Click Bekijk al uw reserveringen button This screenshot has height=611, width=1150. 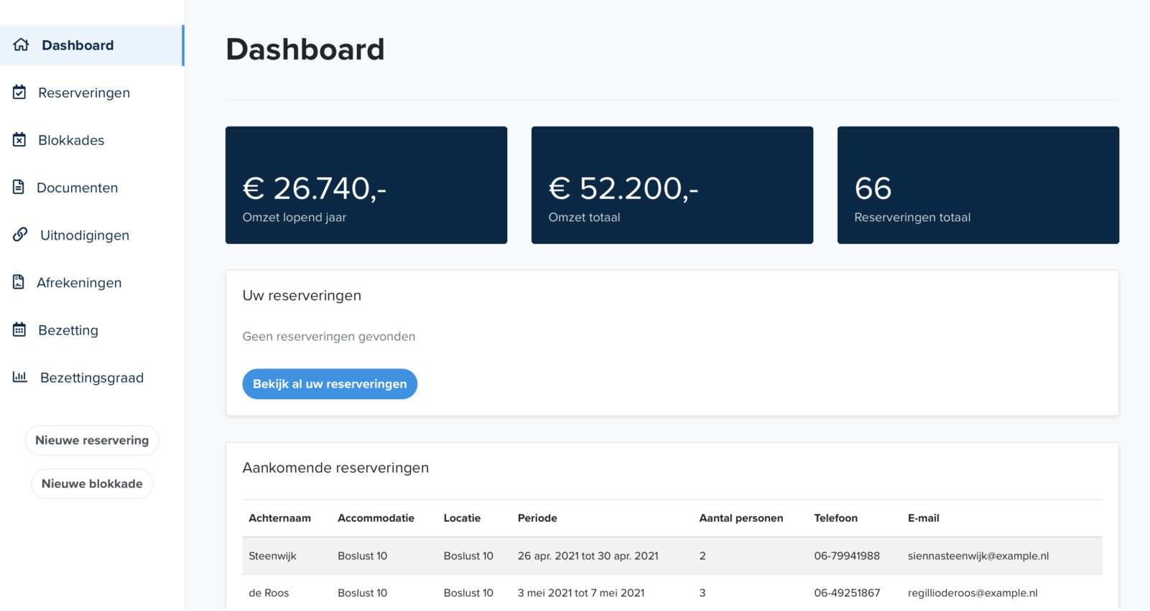330,384
